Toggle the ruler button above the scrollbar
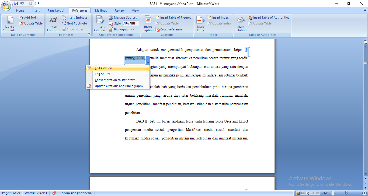Screen dimensions: 368x196 366,42
